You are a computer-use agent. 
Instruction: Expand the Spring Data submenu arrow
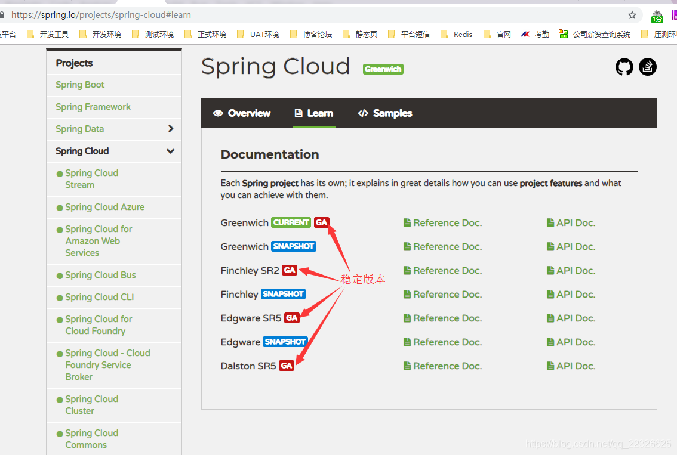point(171,129)
